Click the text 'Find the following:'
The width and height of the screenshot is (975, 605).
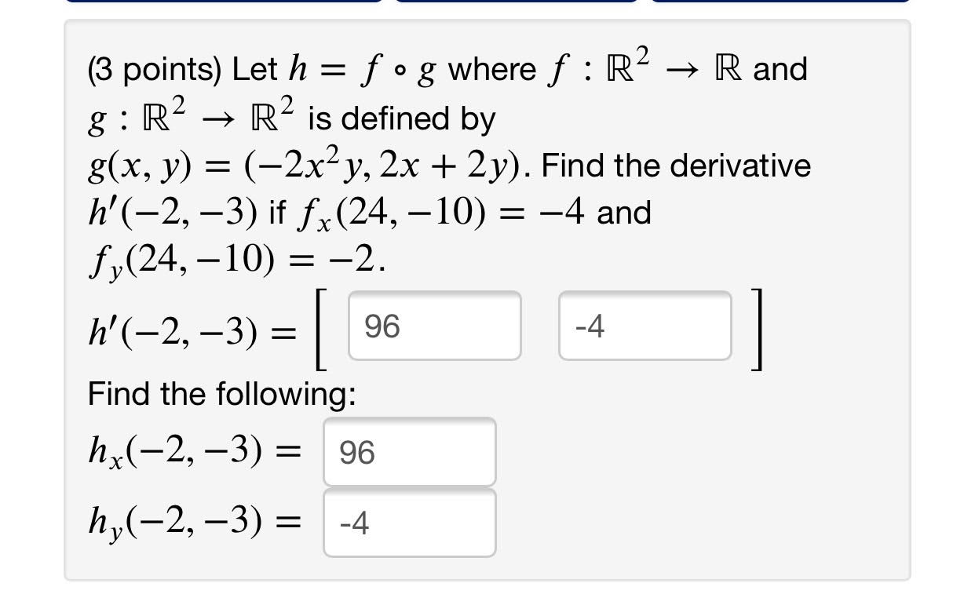tap(222, 393)
